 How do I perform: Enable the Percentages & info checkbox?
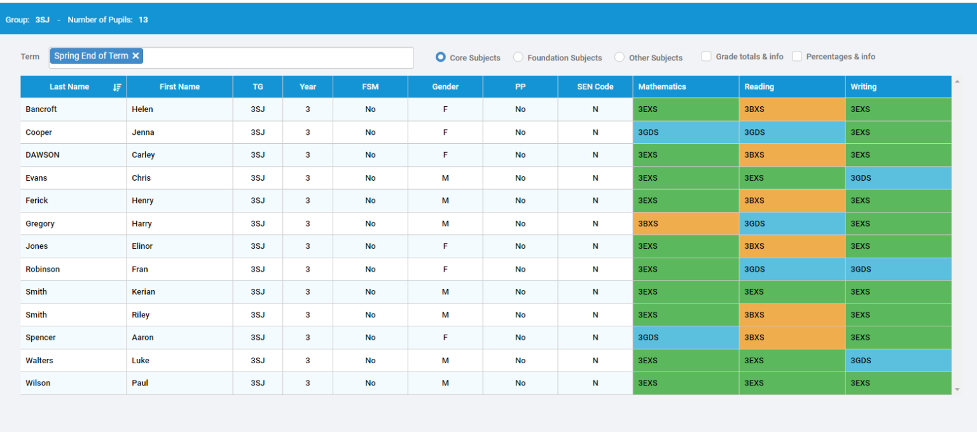point(797,56)
